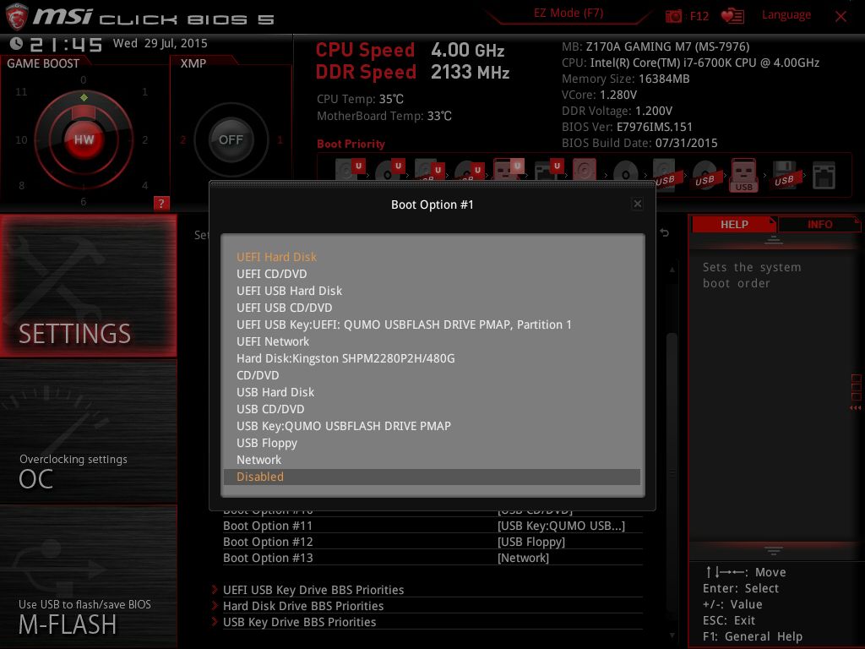Exit the BIOS with the top-right X
This screenshot has height=649, width=865.
click(x=841, y=16)
